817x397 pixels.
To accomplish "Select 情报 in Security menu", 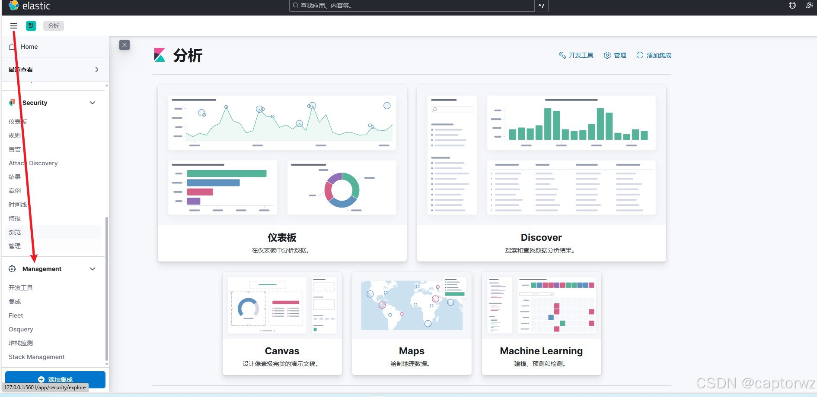I will (x=15, y=218).
